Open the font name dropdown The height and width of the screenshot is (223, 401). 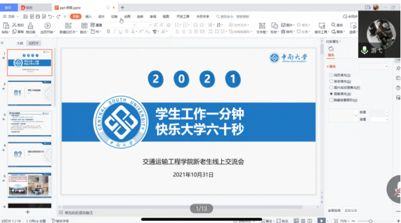click(121, 25)
